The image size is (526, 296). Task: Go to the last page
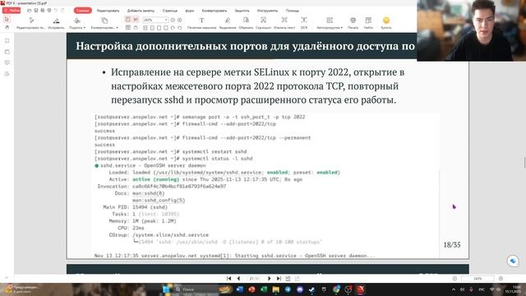(x=279, y=279)
